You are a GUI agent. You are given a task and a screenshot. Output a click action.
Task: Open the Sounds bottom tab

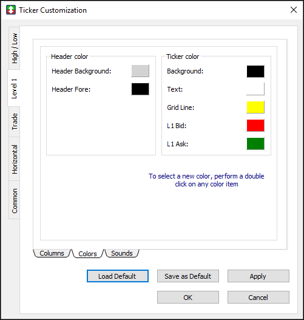[x=122, y=253]
